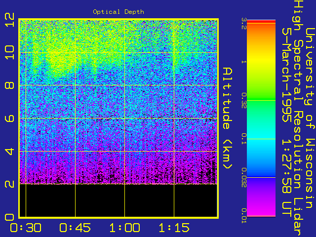
Task: Click the color scale label 1
Action: point(244,62)
